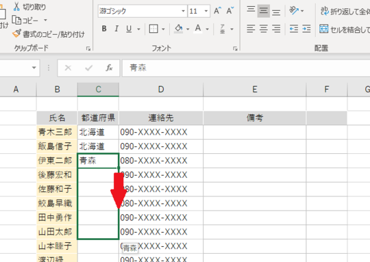Click the Orientation (text angle) icon

pos(294,10)
